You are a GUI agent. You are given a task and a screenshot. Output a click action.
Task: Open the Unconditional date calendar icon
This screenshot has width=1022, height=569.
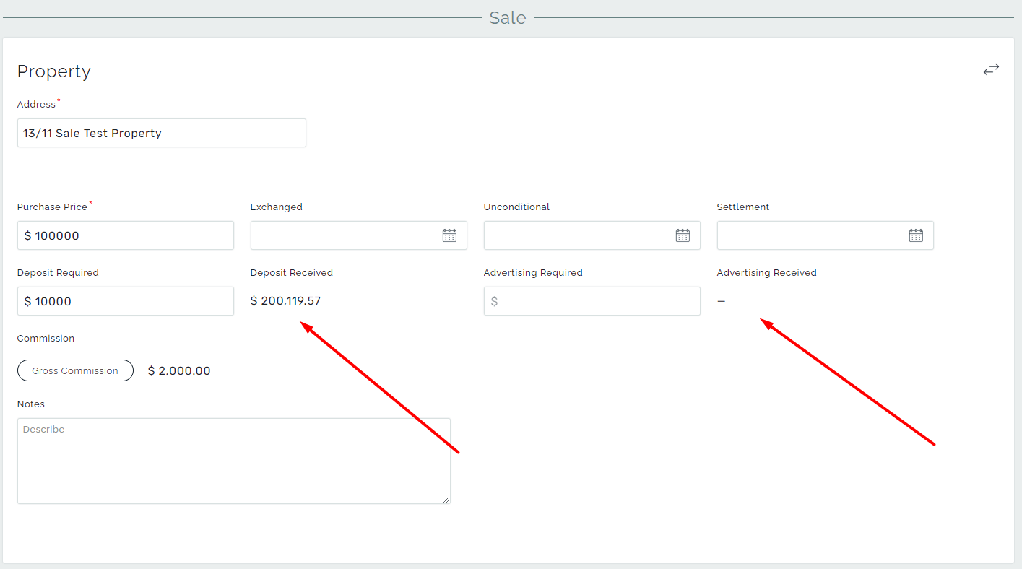click(682, 235)
